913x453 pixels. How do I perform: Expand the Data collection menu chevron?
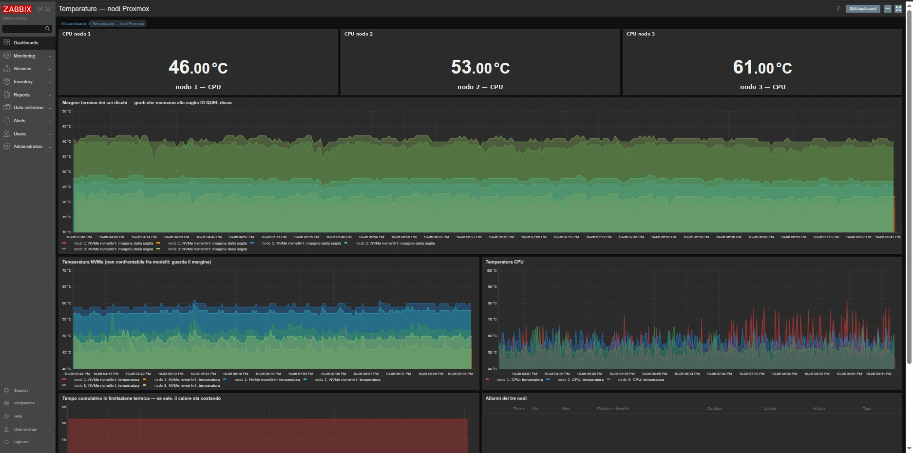tap(50, 108)
